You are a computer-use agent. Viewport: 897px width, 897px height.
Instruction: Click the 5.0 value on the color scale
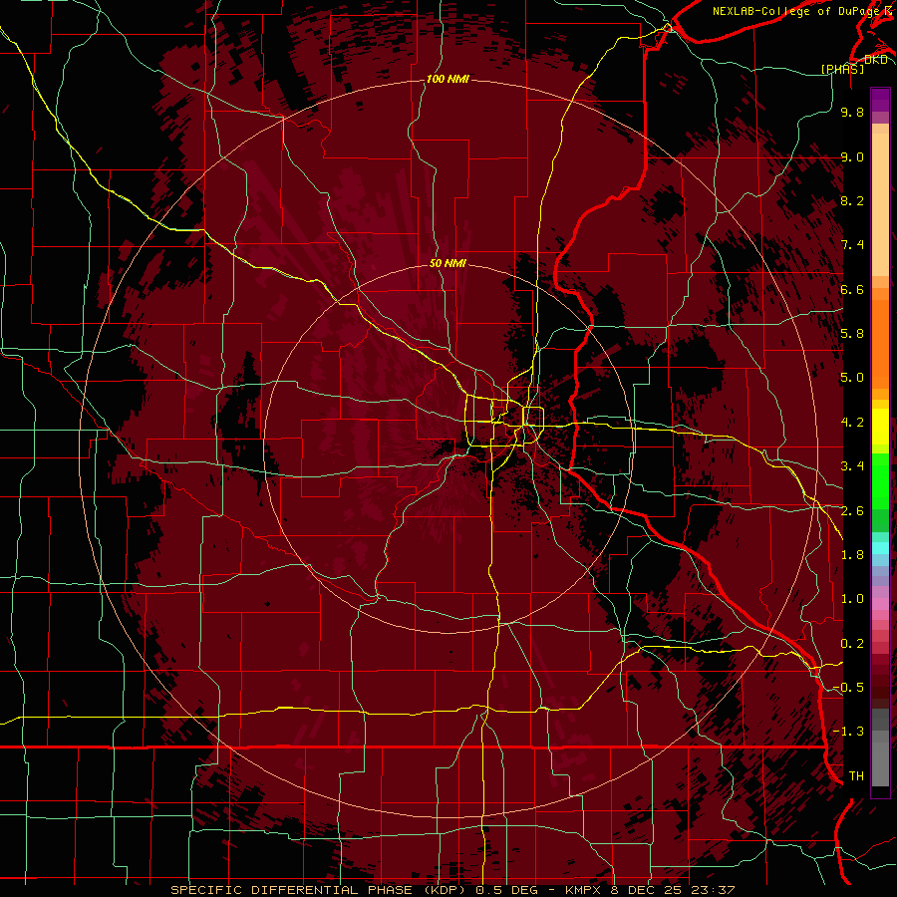point(852,378)
